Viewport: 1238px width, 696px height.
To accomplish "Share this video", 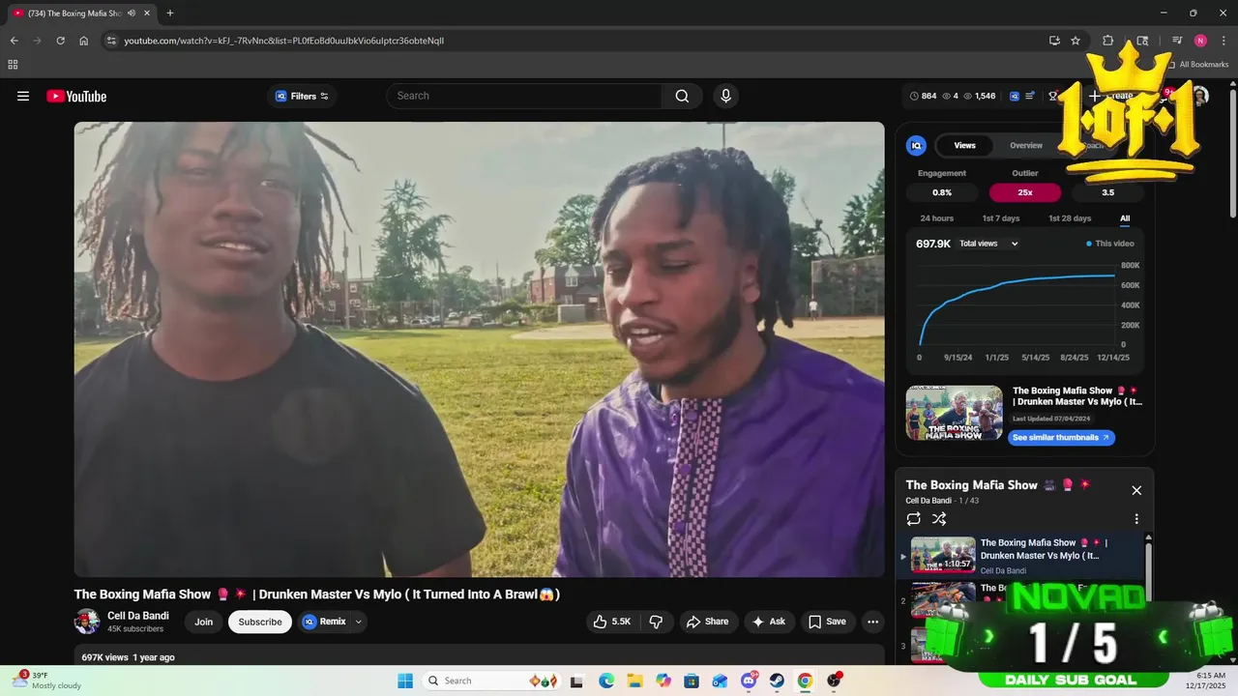I will point(707,622).
